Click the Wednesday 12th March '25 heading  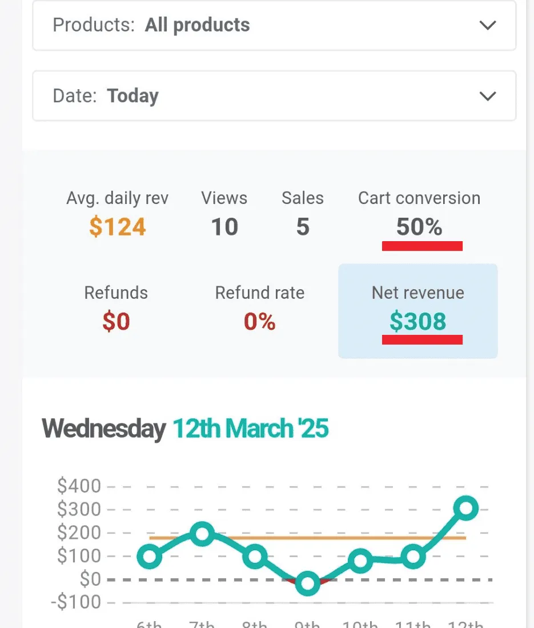(185, 429)
